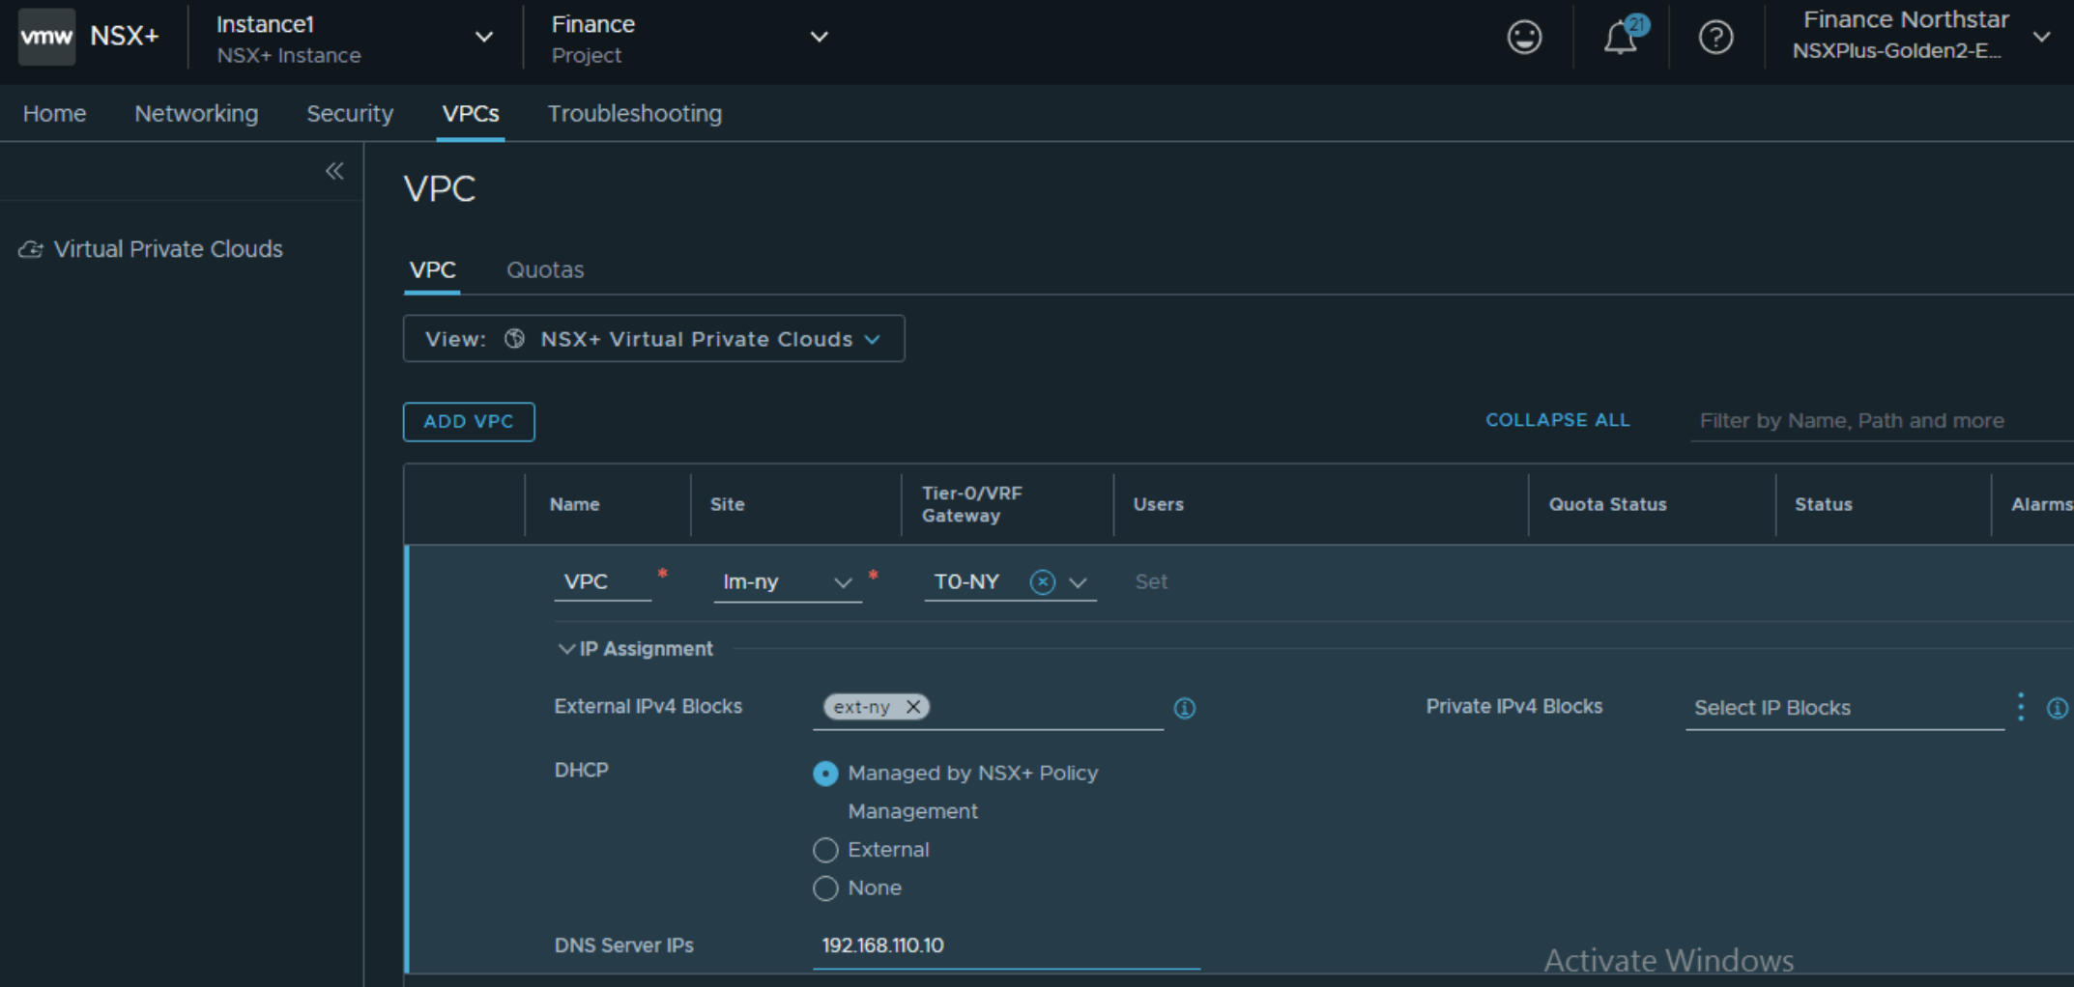The width and height of the screenshot is (2074, 987).
Task: Go to the Networking tab
Action: tap(196, 114)
